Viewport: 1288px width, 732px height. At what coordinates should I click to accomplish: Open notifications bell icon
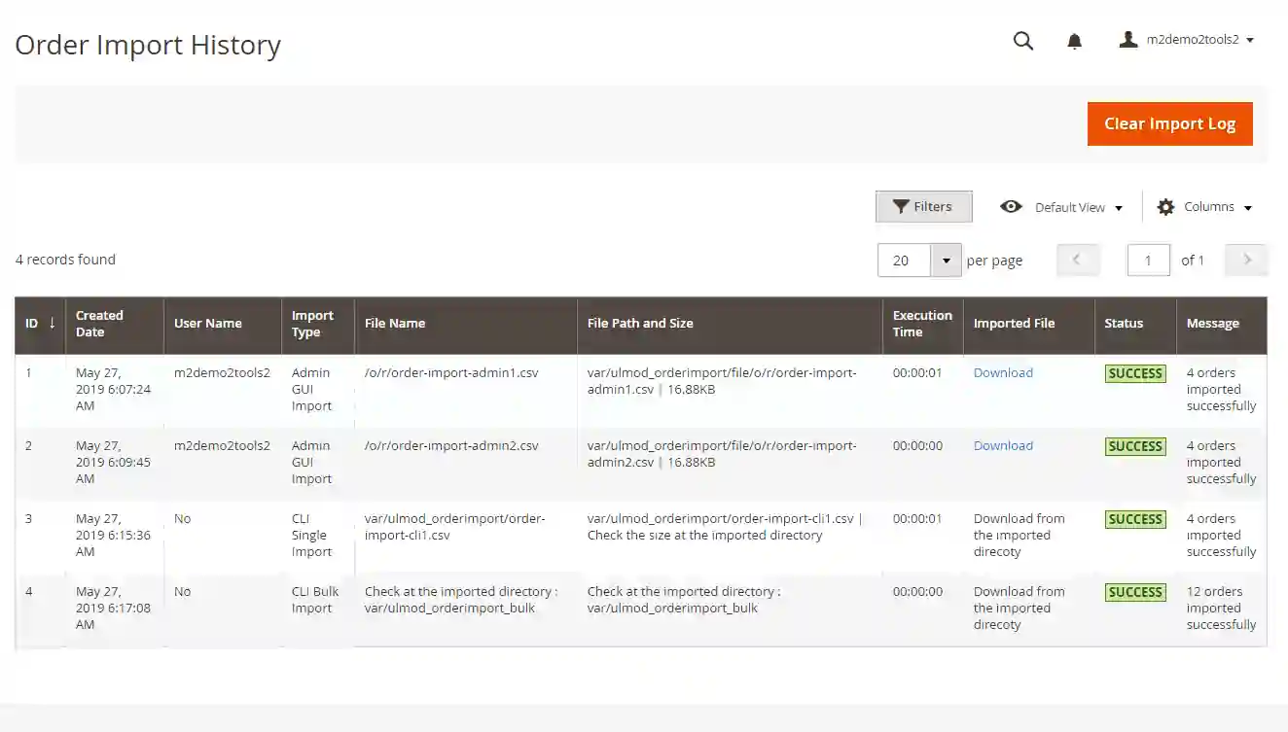1074,41
